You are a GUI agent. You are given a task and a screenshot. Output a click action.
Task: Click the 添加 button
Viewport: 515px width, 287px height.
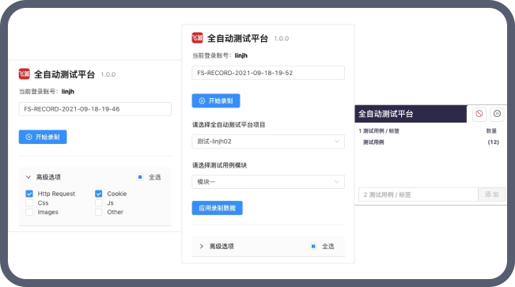click(x=492, y=194)
